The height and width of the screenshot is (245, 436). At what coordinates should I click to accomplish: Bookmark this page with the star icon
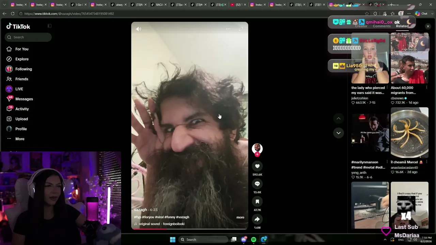[x=367, y=14]
